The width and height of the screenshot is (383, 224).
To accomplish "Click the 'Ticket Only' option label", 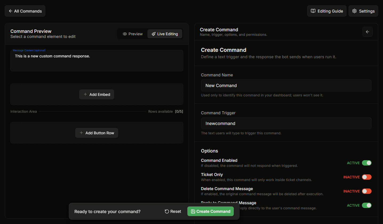I will 212,175.
